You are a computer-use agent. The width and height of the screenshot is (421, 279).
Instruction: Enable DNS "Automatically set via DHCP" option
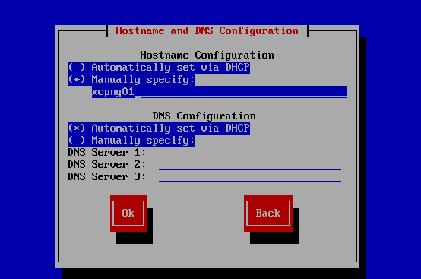click(x=159, y=128)
